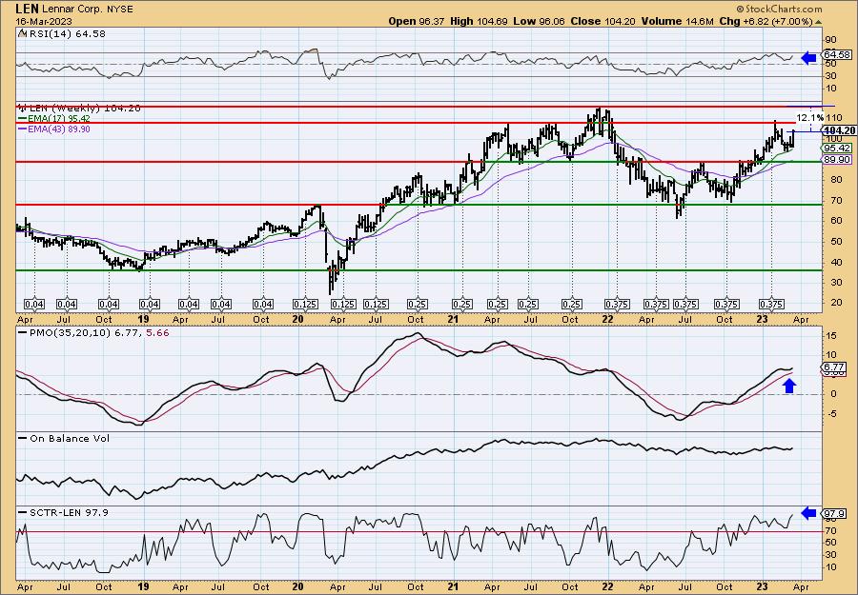Click the line icon before SCTR-LEN label

pos(22,512)
